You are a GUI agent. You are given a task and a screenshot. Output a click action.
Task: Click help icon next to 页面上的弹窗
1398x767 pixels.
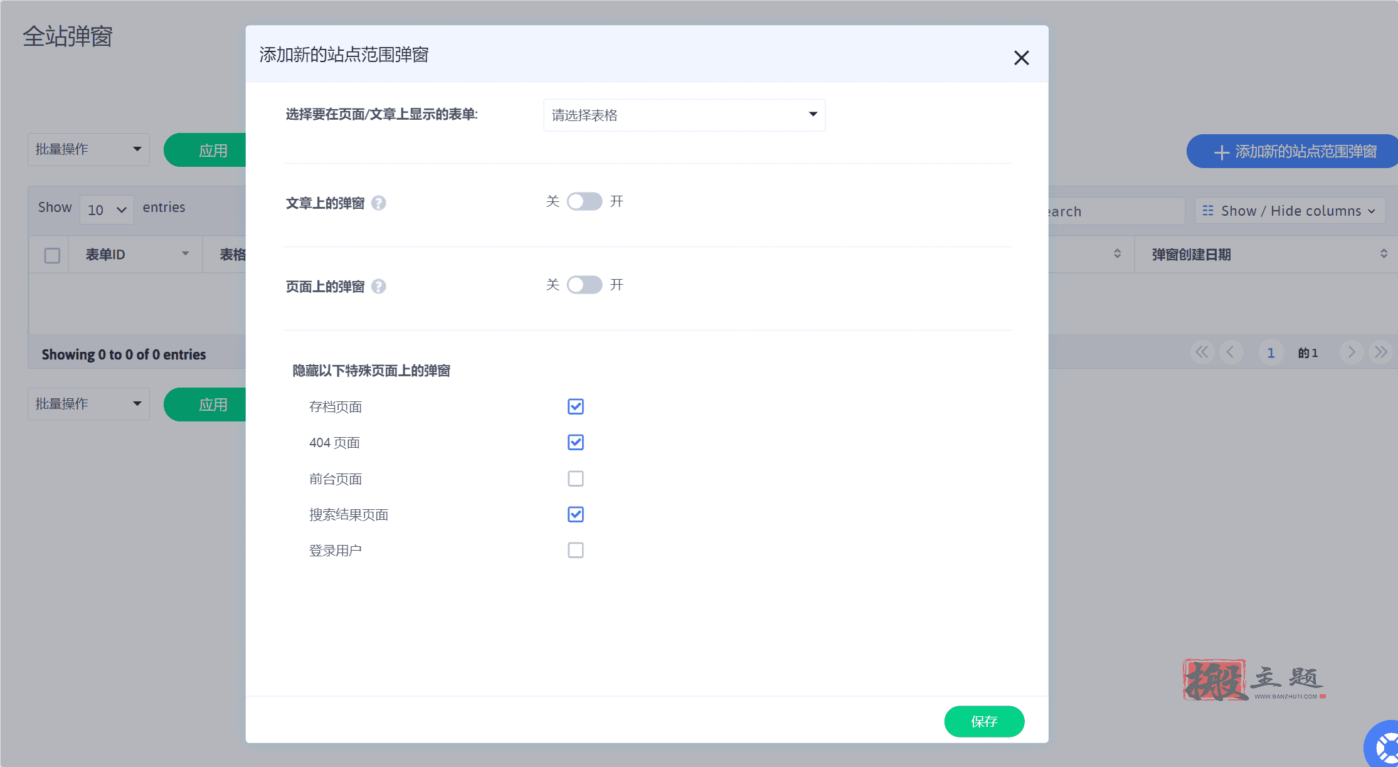378,287
